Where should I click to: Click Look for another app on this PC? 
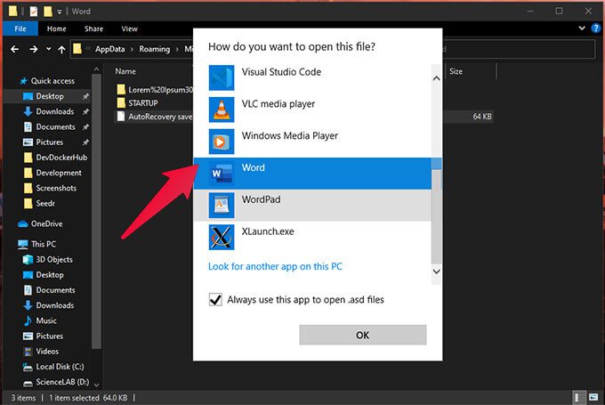pyautogui.click(x=275, y=266)
